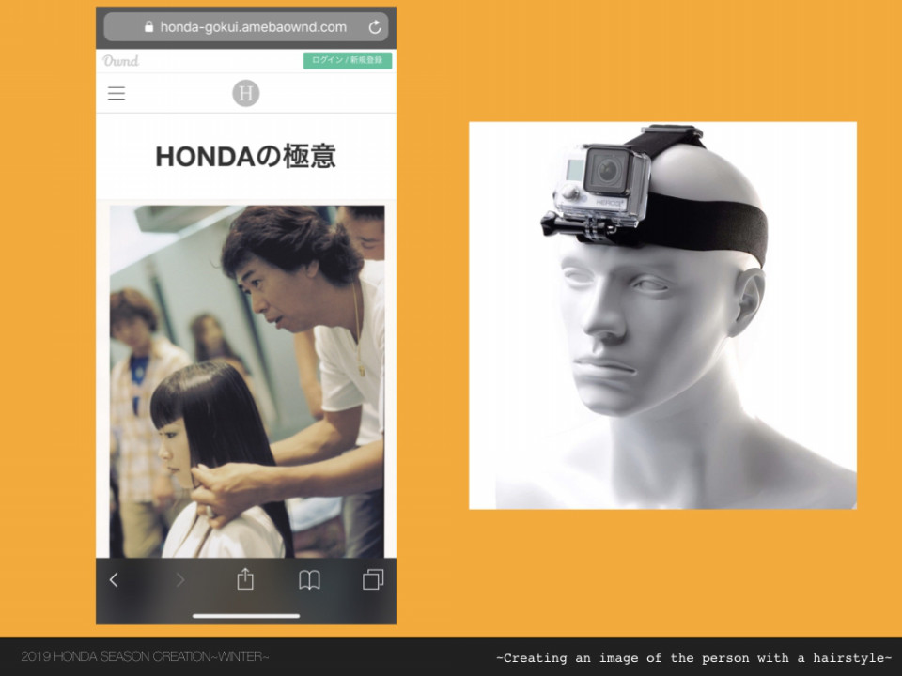The height and width of the screenshot is (676, 902).
Task: Tap the share icon in the bottom toolbar
Action: 245,579
